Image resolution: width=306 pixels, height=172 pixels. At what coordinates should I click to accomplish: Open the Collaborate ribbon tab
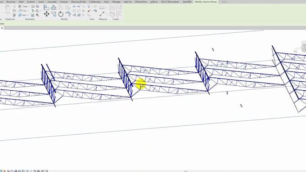click(x=95, y=2)
